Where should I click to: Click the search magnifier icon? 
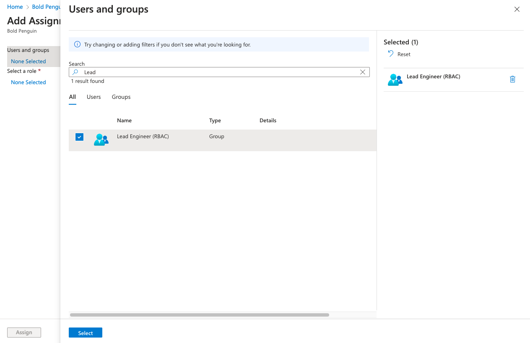click(75, 72)
